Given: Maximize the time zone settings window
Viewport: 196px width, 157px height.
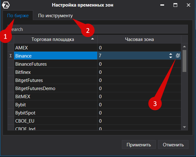Looking at the screenshot, I should (x=175, y=5).
